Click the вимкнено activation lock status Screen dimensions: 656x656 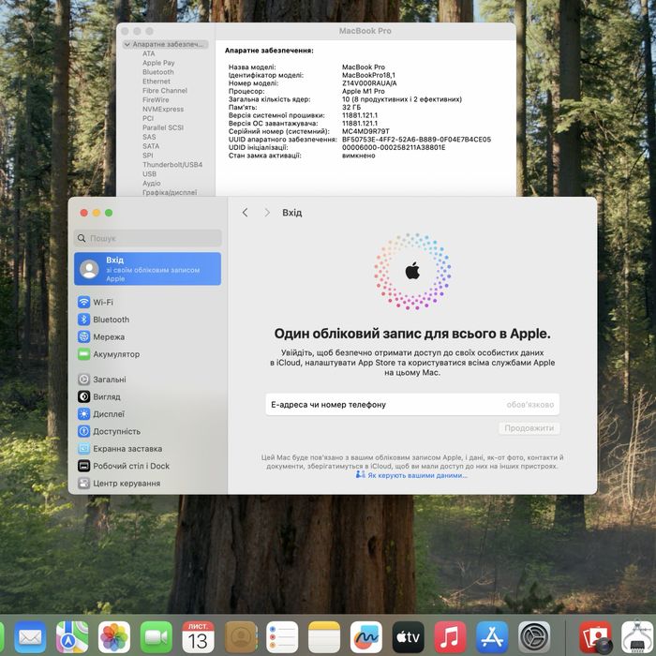click(x=359, y=156)
